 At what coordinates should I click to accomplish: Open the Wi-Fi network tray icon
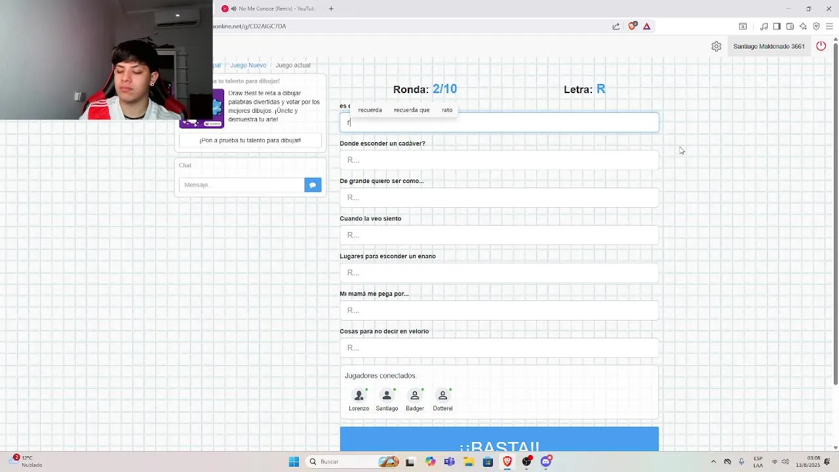point(775,462)
